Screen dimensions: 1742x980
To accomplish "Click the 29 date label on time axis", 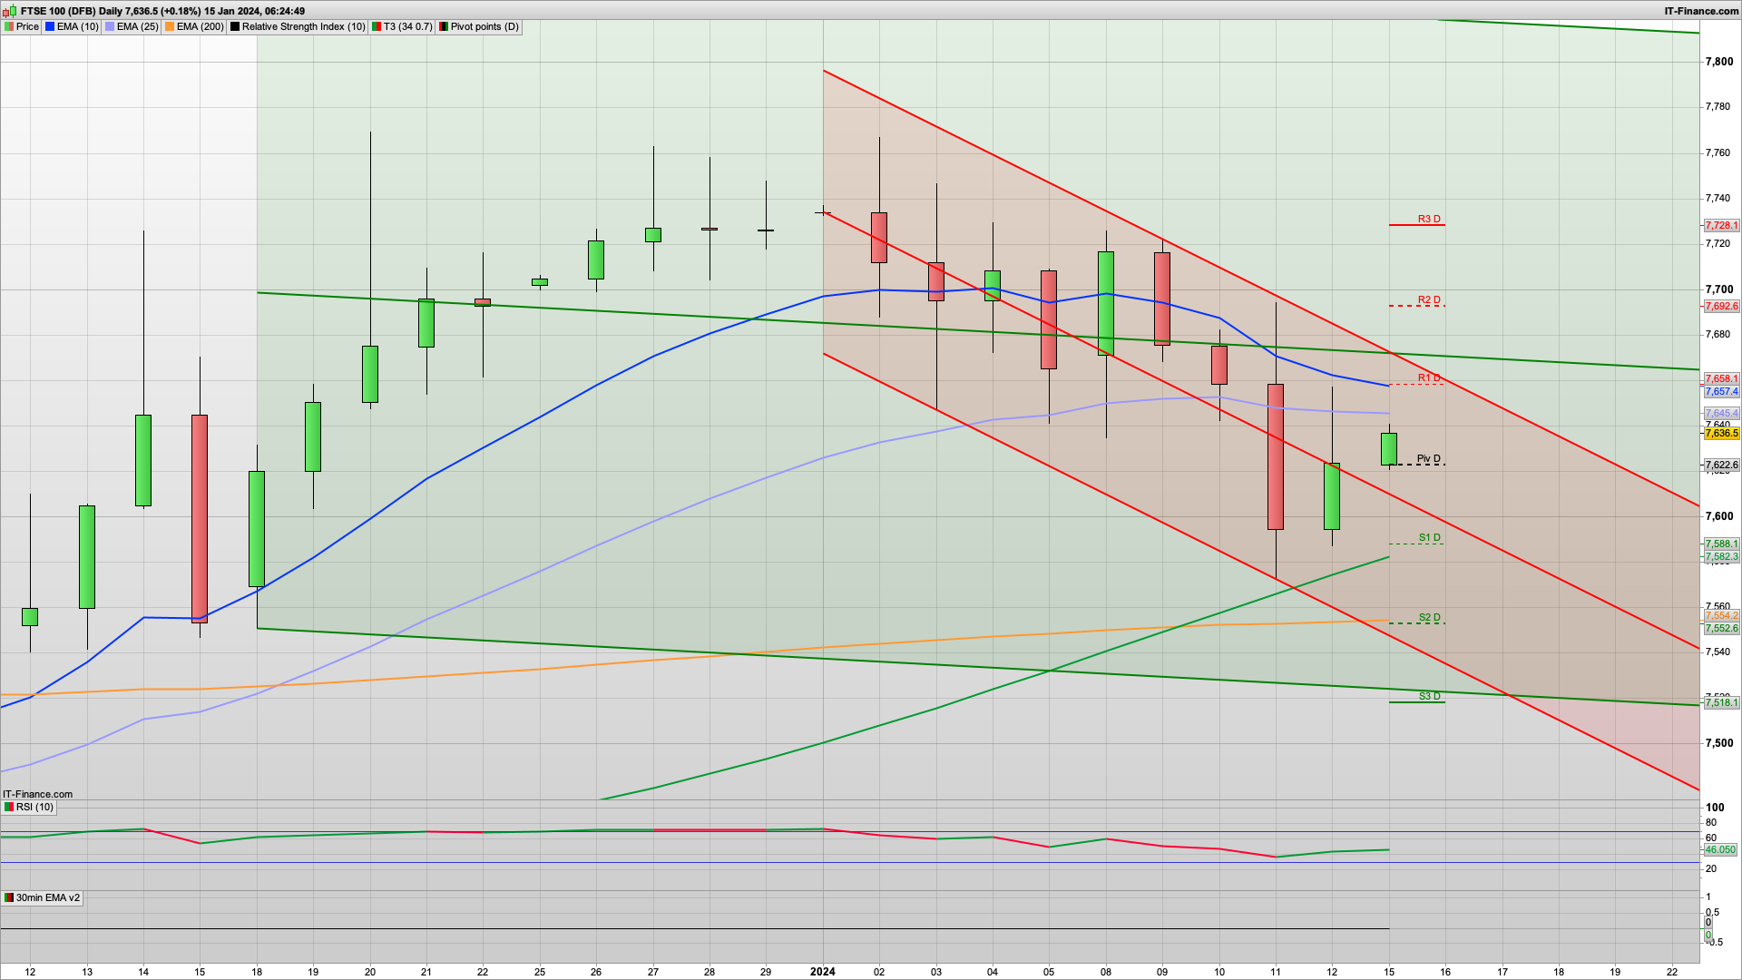I will pyautogui.click(x=766, y=971).
